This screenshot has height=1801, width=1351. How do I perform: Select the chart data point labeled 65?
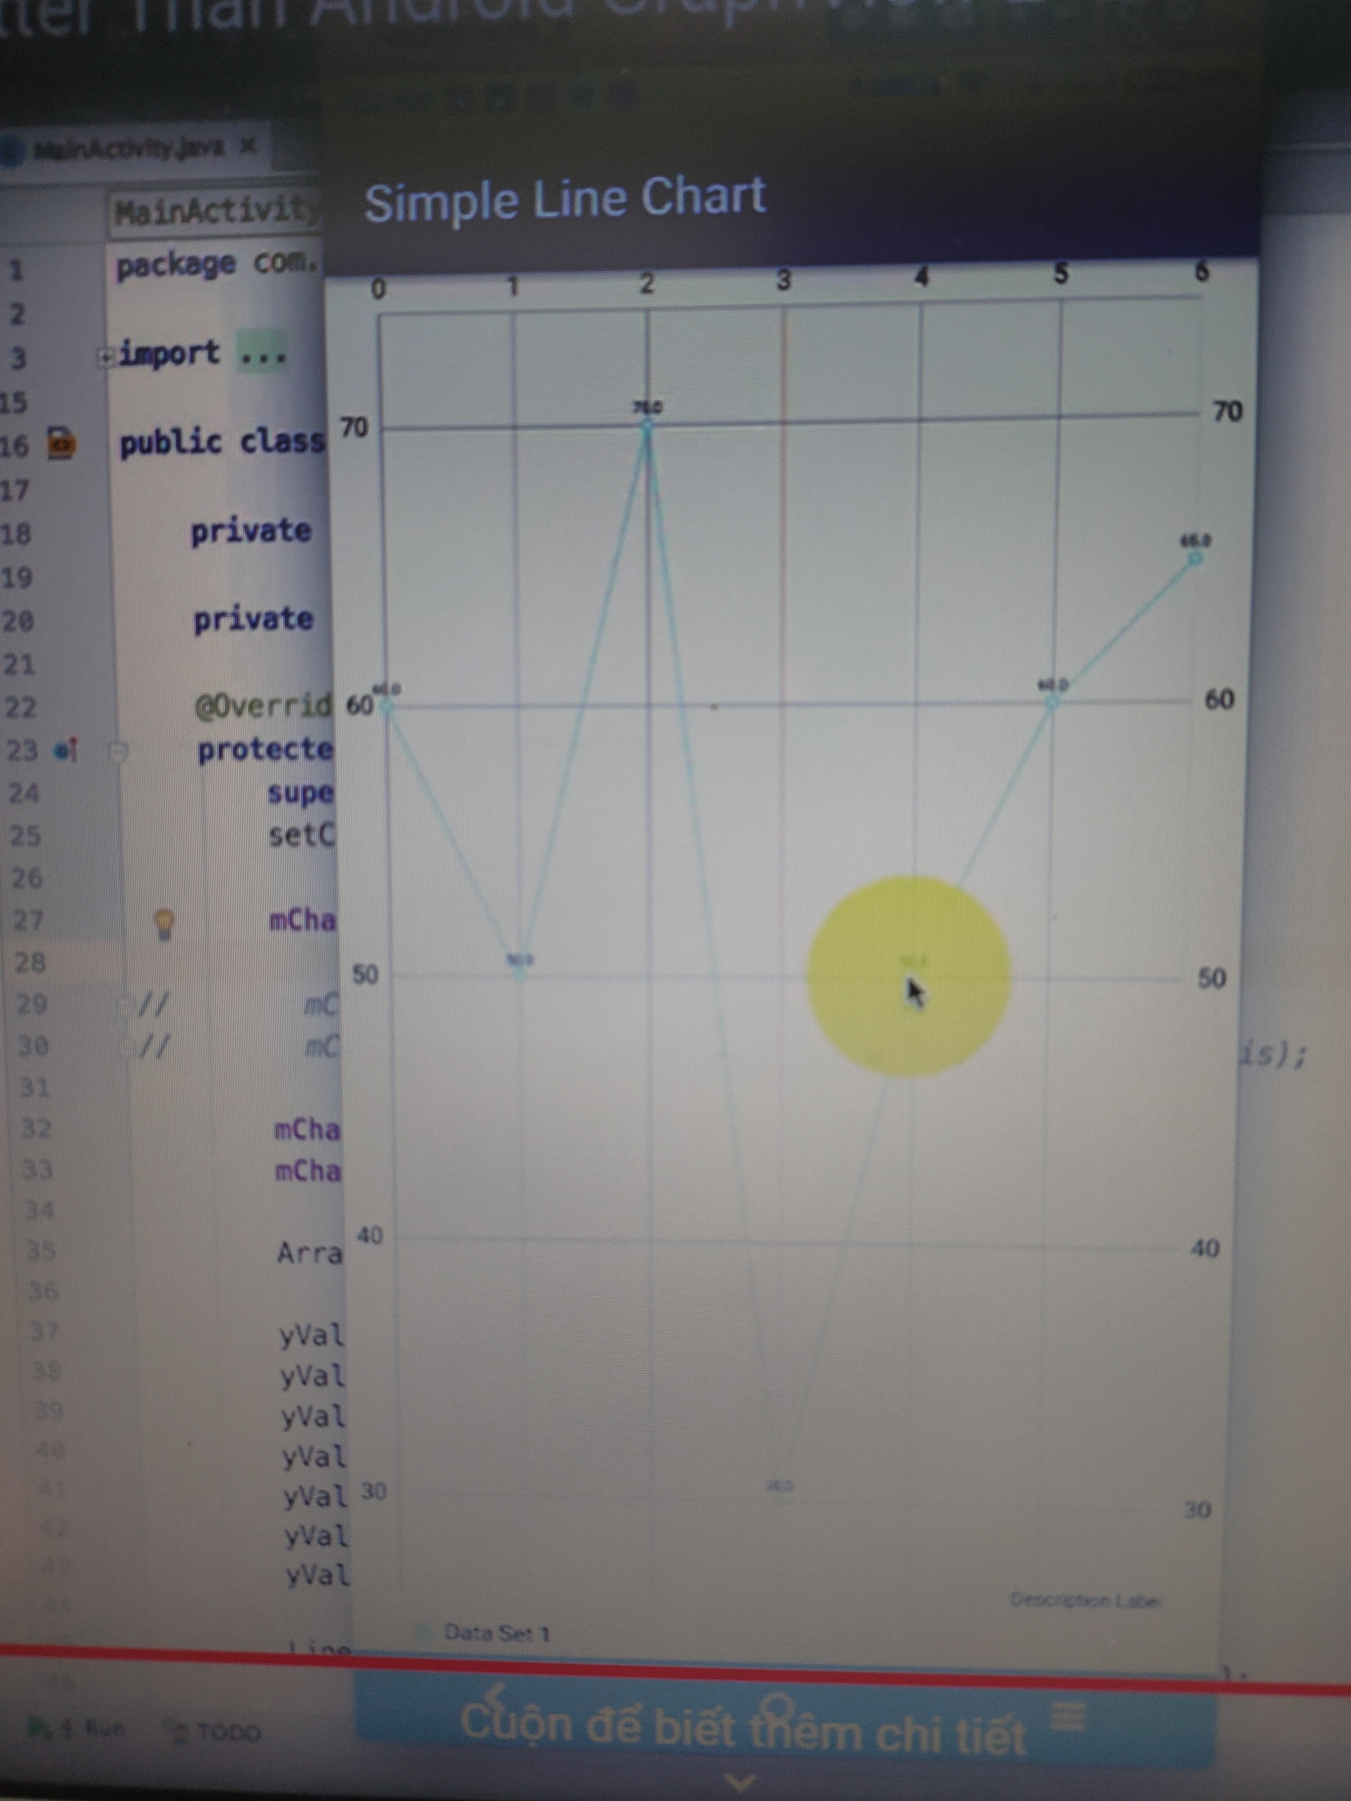pos(1195,559)
